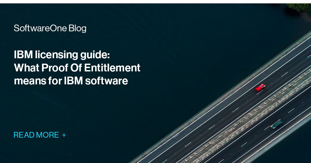Select the SoftwareOne Blog logo text
The width and height of the screenshot is (311, 163).
[x=51, y=28]
